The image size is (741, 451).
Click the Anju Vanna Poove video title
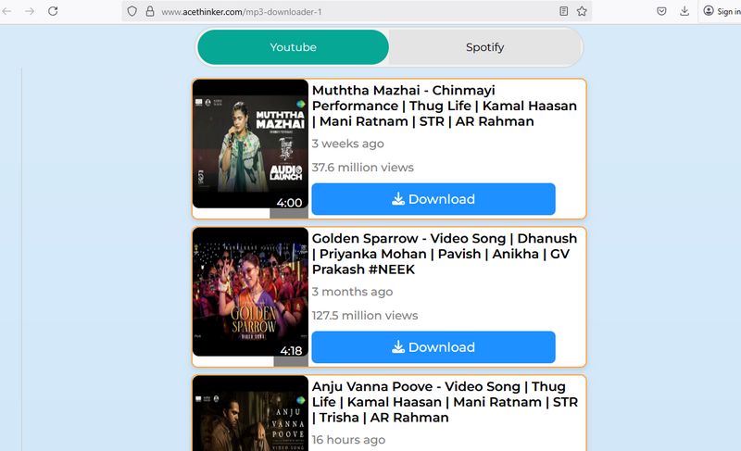click(x=445, y=402)
